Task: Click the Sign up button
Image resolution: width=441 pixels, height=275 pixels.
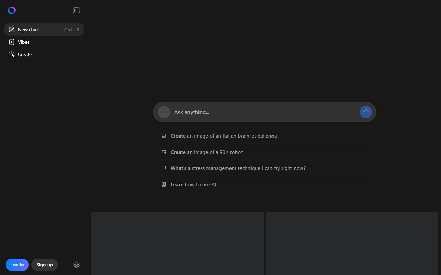Action: 44,265
